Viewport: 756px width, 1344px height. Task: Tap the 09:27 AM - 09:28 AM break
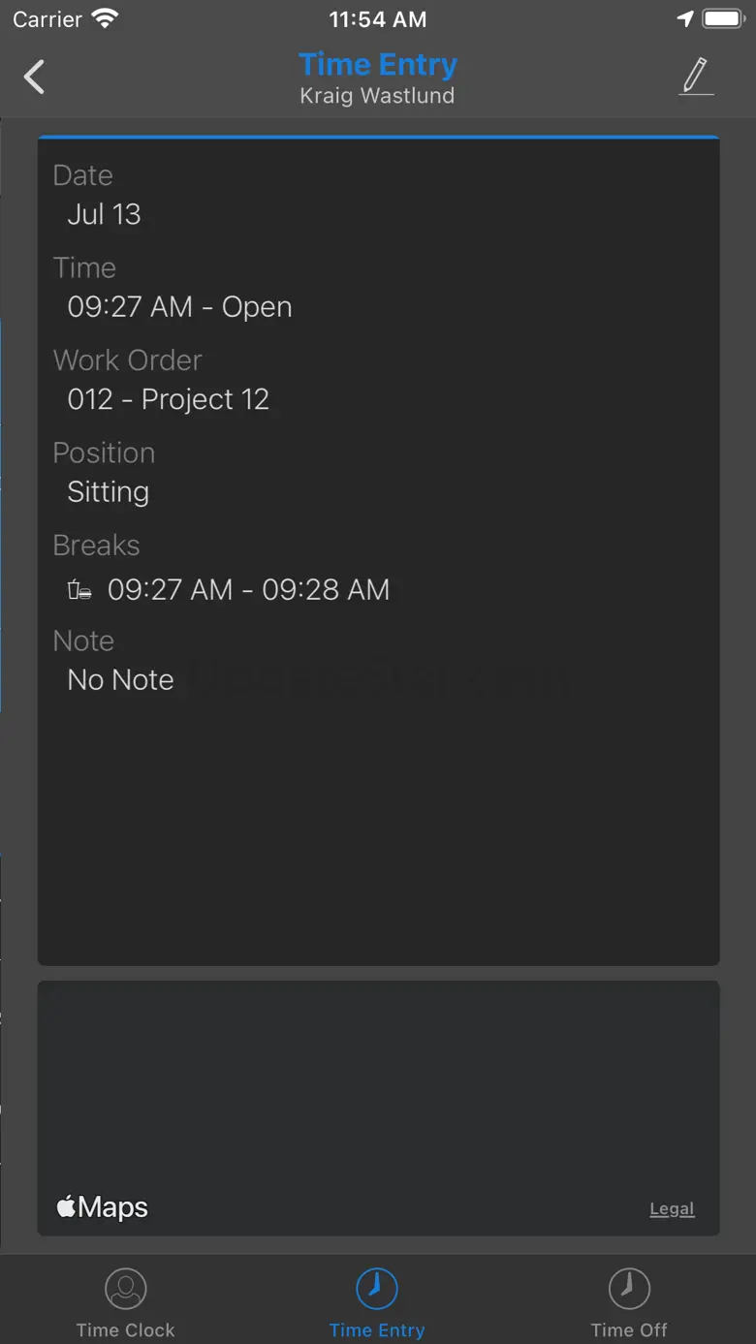[248, 589]
